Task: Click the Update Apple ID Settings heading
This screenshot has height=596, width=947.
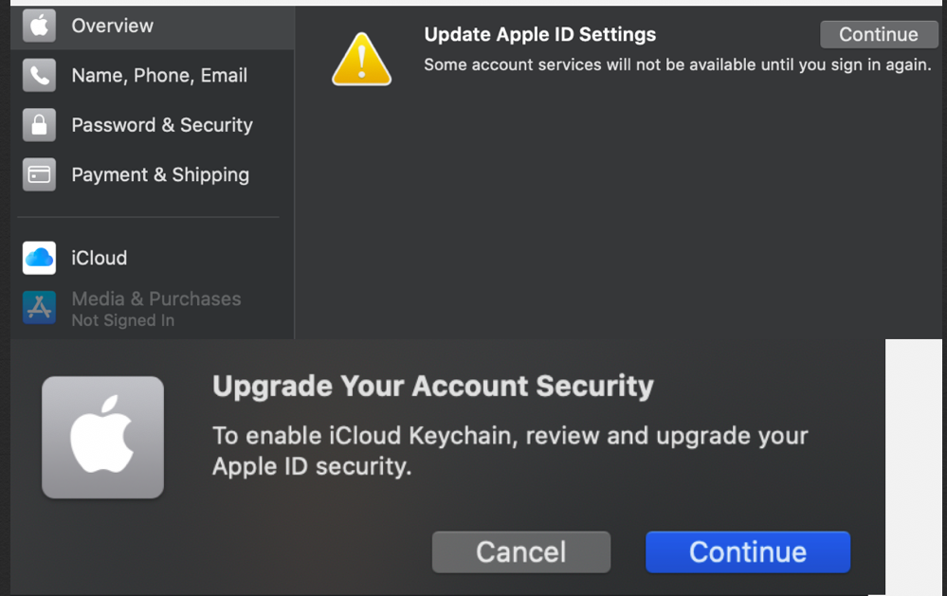Action: (539, 35)
